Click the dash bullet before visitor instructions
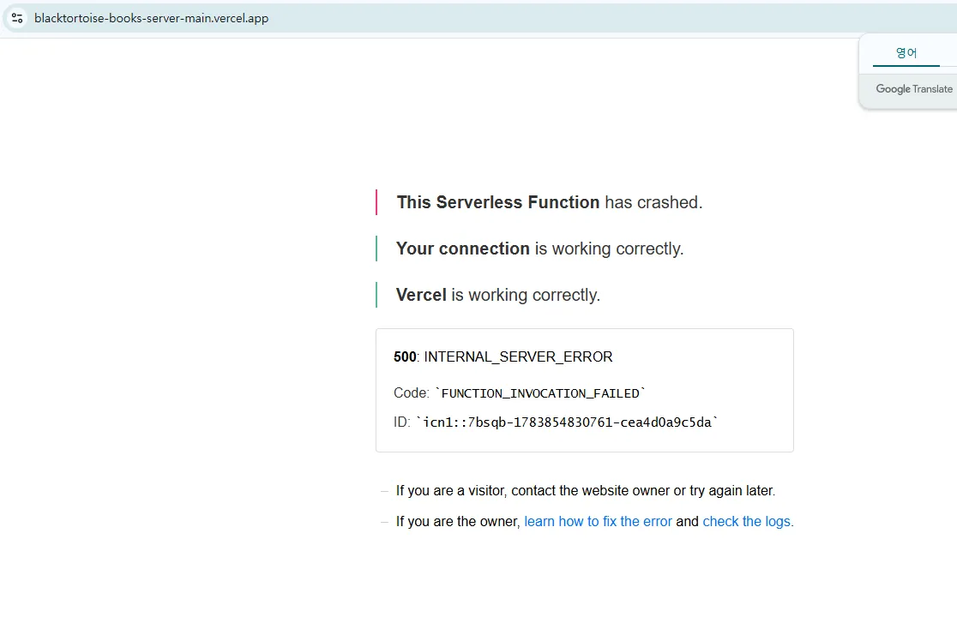The image size is (957, 623). pos(384,491)
